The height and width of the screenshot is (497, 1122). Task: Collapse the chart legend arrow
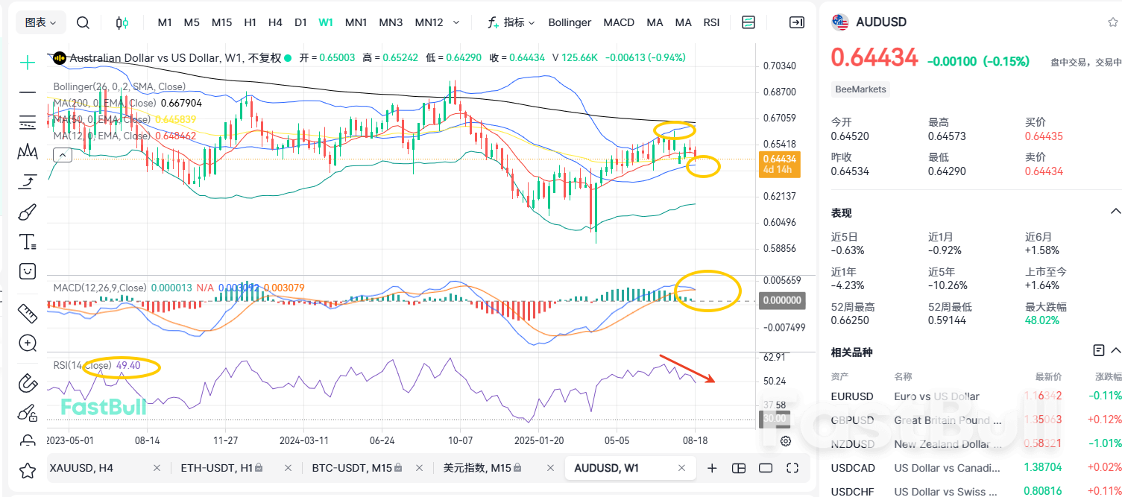(63, 154)
